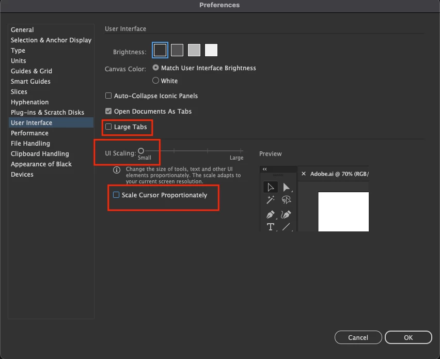
Task: Select the Magic Wand tool in preview
Action: pyautogui.click(x=271, y=200)
